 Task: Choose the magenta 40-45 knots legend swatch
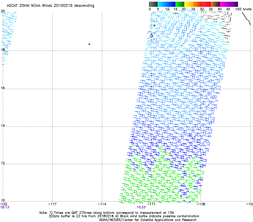pyautogui.click(x=224, y=4)
